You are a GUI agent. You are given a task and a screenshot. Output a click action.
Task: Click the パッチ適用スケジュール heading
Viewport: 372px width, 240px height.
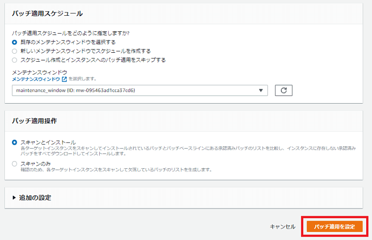(47, 13)
